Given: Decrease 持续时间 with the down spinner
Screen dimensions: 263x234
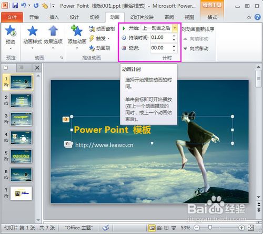Looking at the screenshot, I should 174,40.
